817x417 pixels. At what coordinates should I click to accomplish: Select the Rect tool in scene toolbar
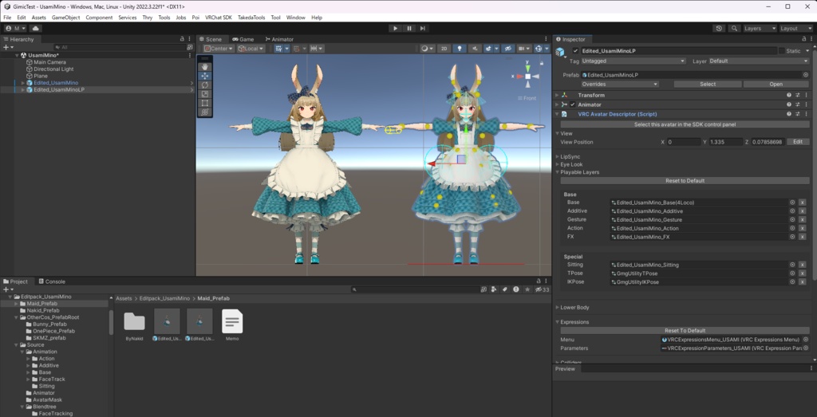[205, 103]
